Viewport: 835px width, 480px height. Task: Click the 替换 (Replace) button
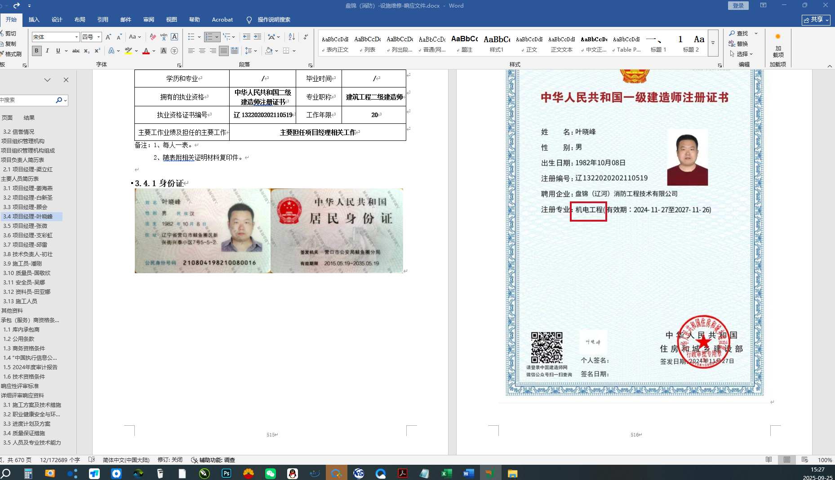[738, 44]
